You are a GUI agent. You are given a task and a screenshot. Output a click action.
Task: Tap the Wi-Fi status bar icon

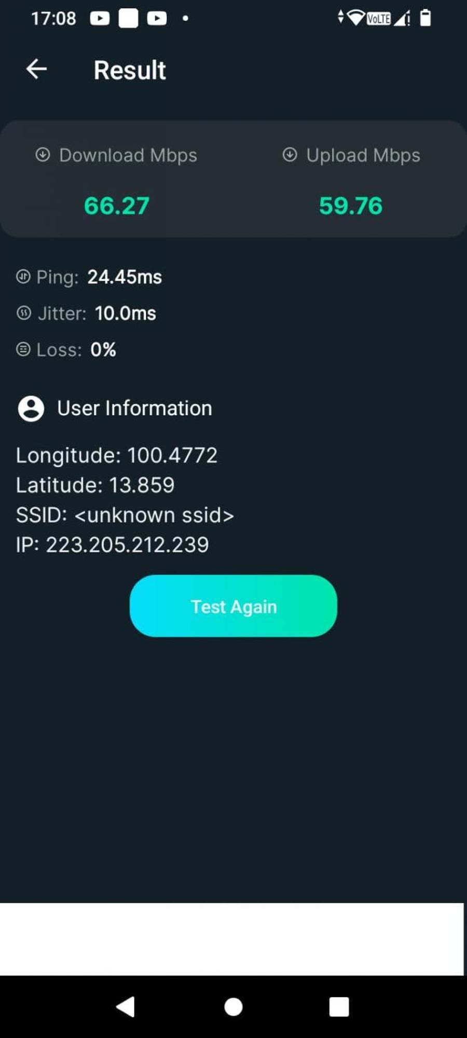[356, 18]
